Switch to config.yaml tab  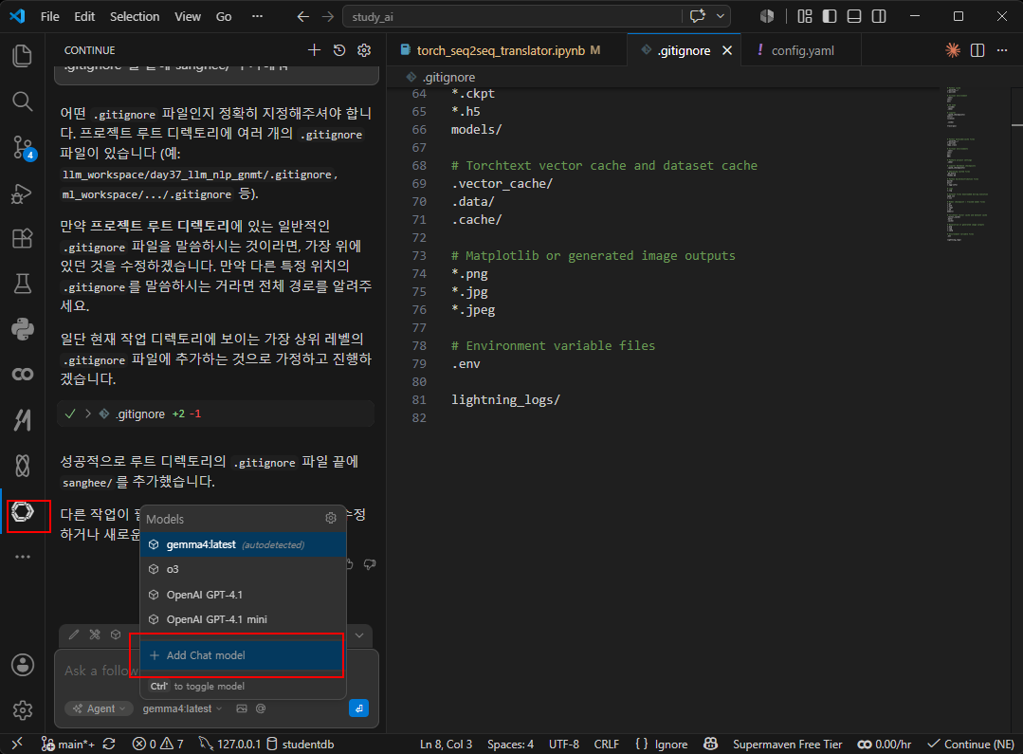pyautogui.click(x=802, y=50)
